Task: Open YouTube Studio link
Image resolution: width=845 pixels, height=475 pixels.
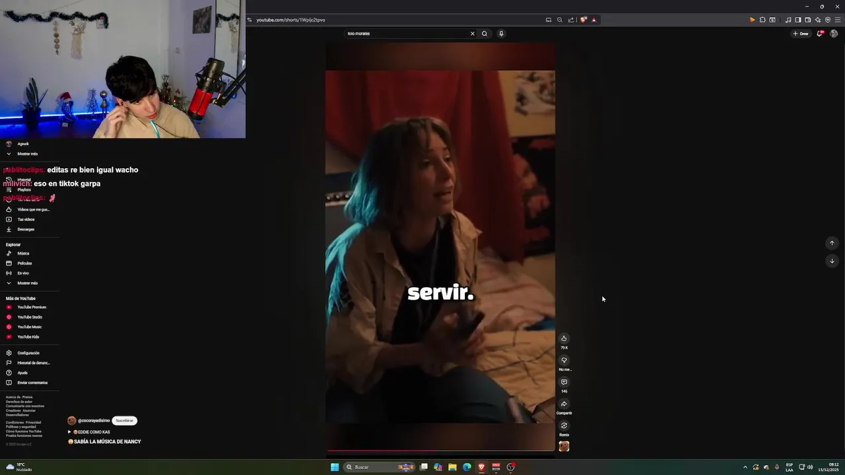Action: [x=30, y=317]
